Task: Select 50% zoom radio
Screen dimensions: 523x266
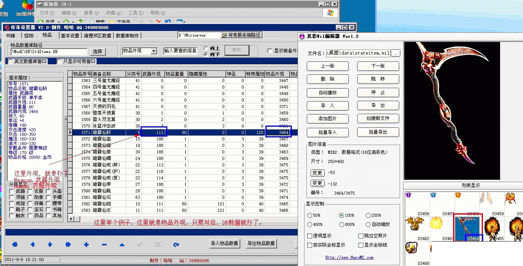Action: [309, 215]
